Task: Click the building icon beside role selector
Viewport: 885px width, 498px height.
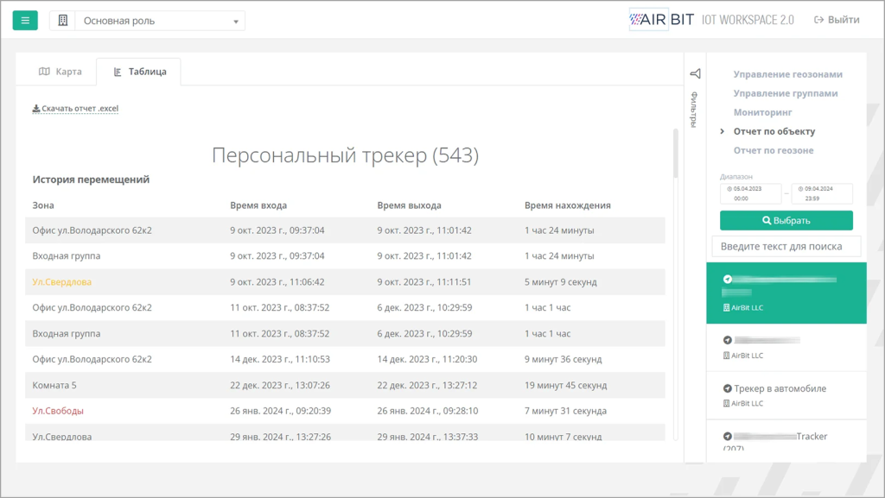Action: pos(63,21)
